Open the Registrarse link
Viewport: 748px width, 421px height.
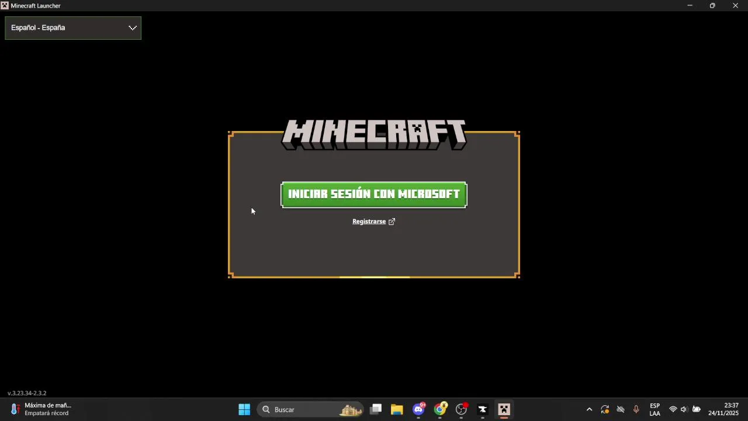point(373,222)
